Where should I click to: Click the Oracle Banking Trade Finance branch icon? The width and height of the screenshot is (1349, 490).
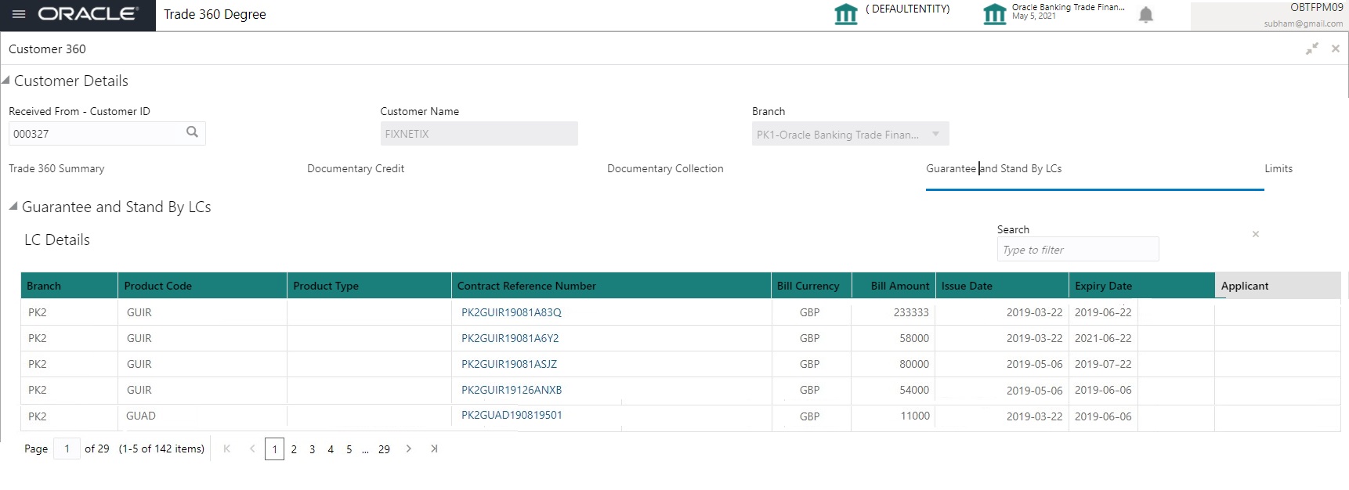995,14
